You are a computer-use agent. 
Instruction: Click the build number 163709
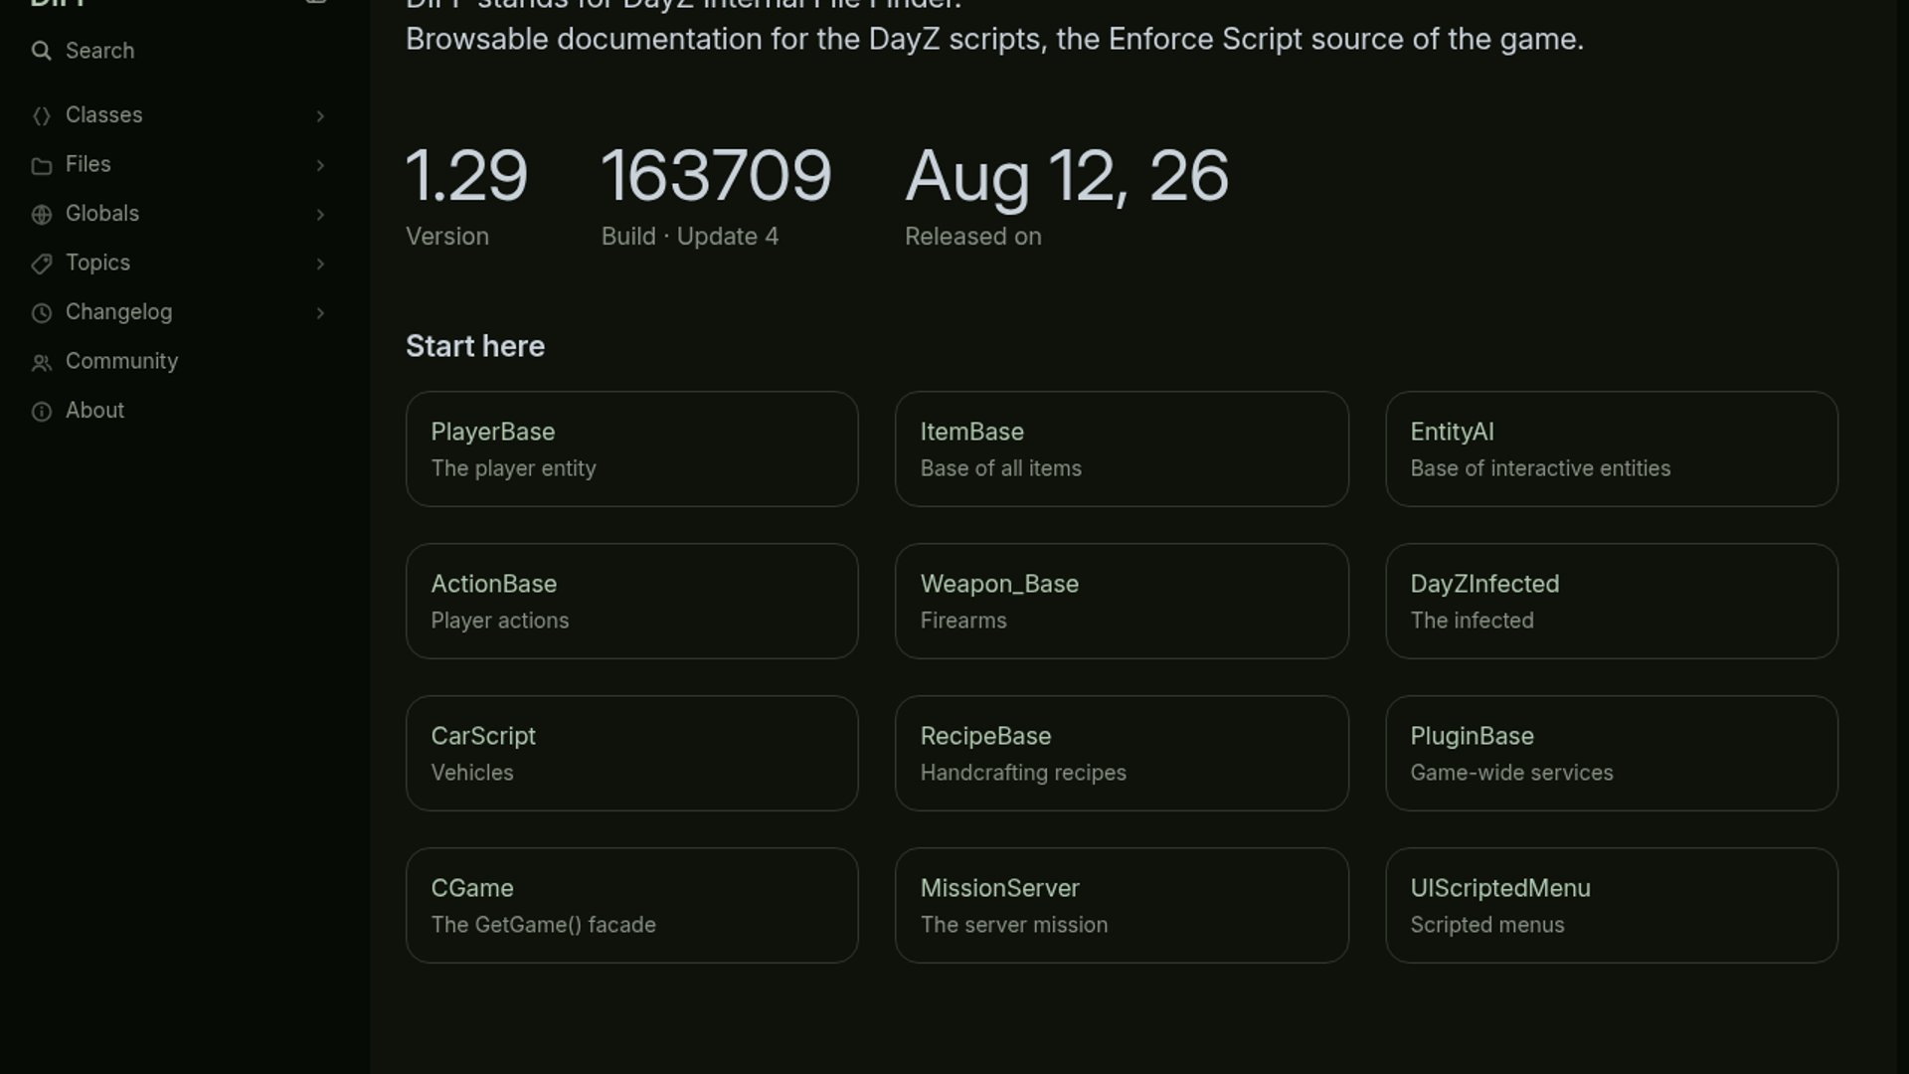[x=716, y=176]
